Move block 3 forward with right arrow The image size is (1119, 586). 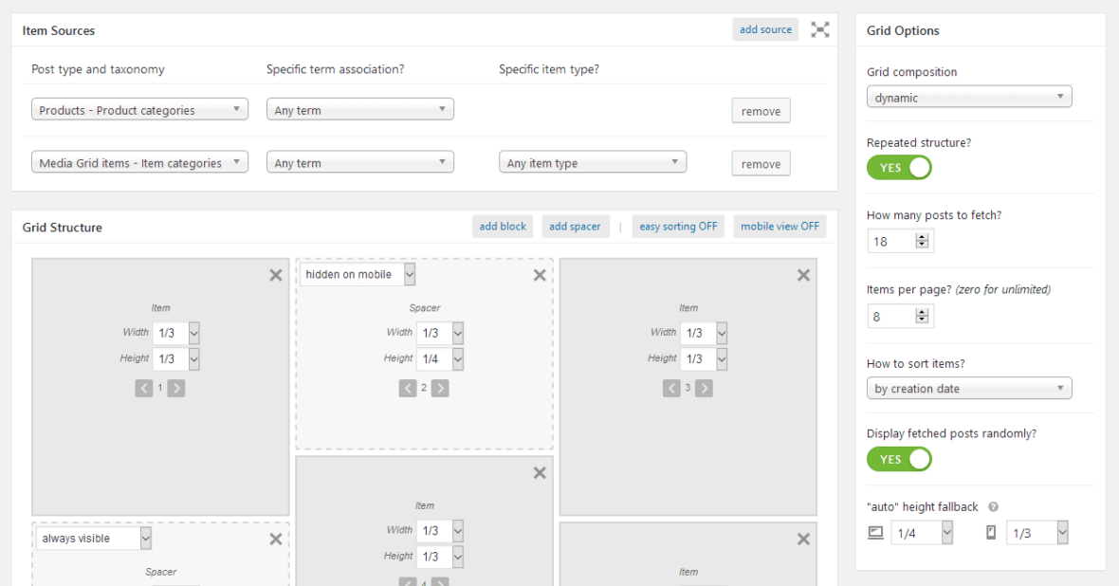pos(704,388)
